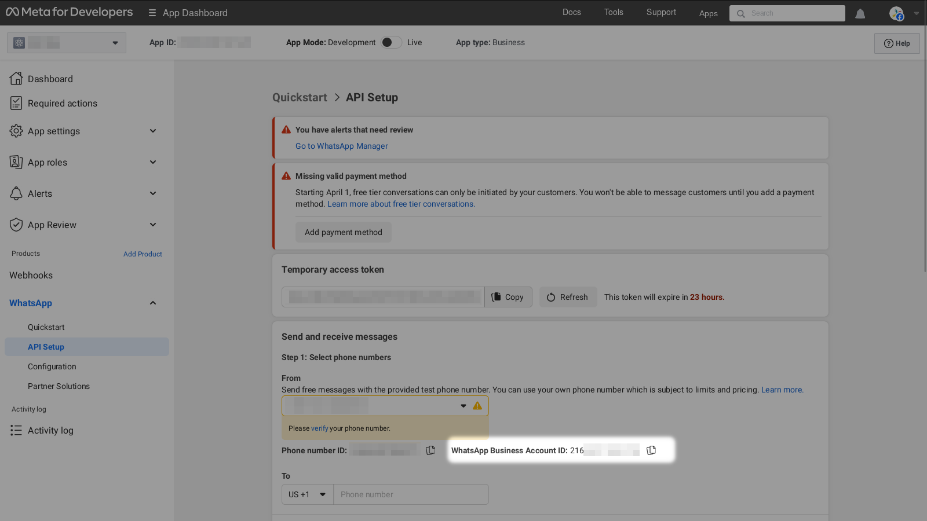The height and width of the screenshot is (521, 927).
Task: Collapse the WhatsApp product section
Action: (153, 303)
